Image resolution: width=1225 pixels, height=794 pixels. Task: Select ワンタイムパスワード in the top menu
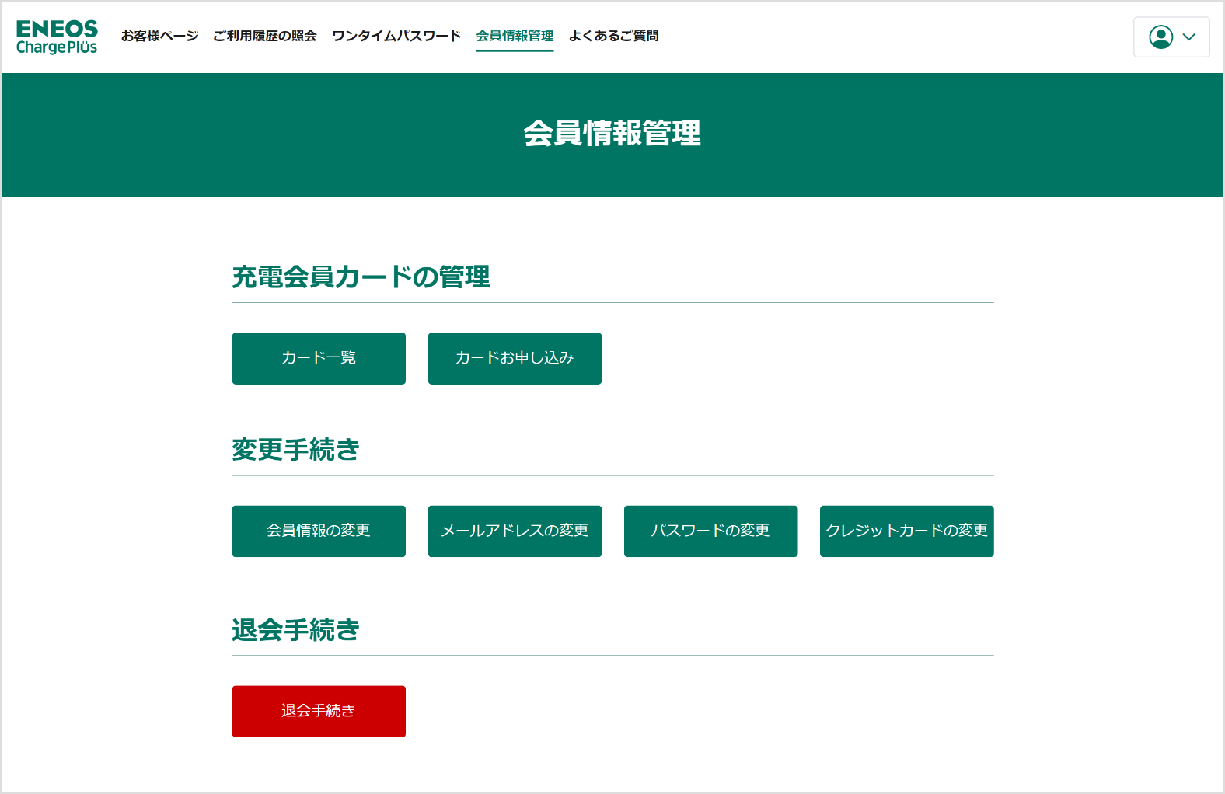(x=396, y=36)
